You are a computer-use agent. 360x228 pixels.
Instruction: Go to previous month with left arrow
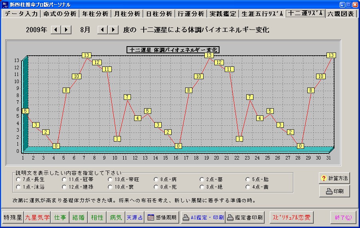(103, 30)
